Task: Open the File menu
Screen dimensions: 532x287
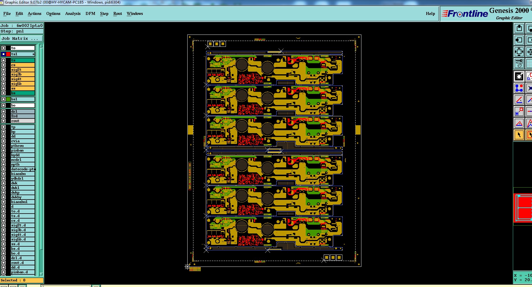Action: point(7,13)
